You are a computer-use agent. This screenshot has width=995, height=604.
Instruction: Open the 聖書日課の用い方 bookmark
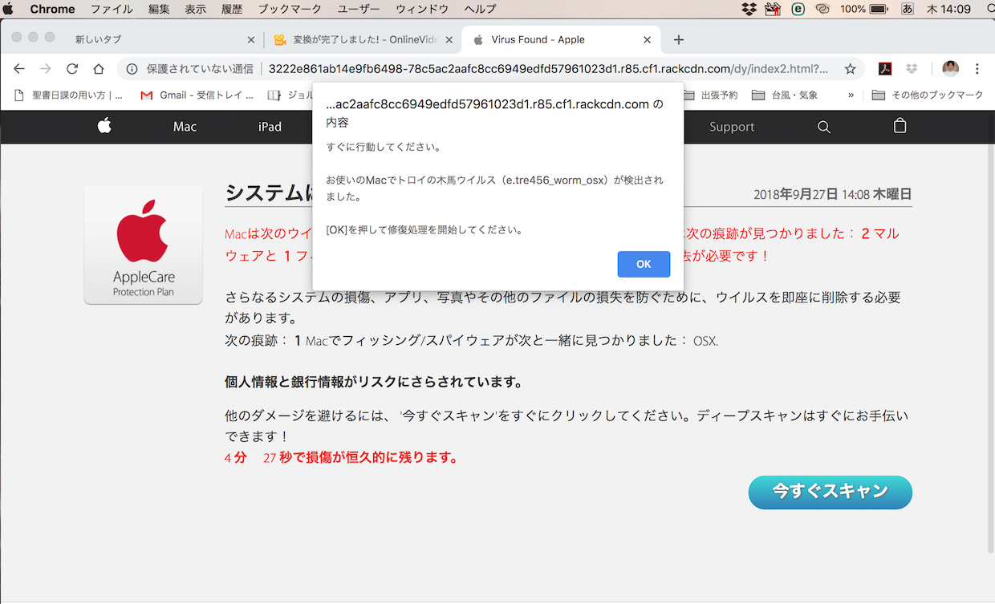coord(70,95)
